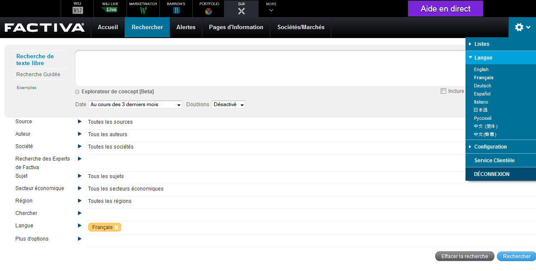The width and height of the screenshot is (536, 271).
Task: Collapse the Langue menu section
Action: 501,58
